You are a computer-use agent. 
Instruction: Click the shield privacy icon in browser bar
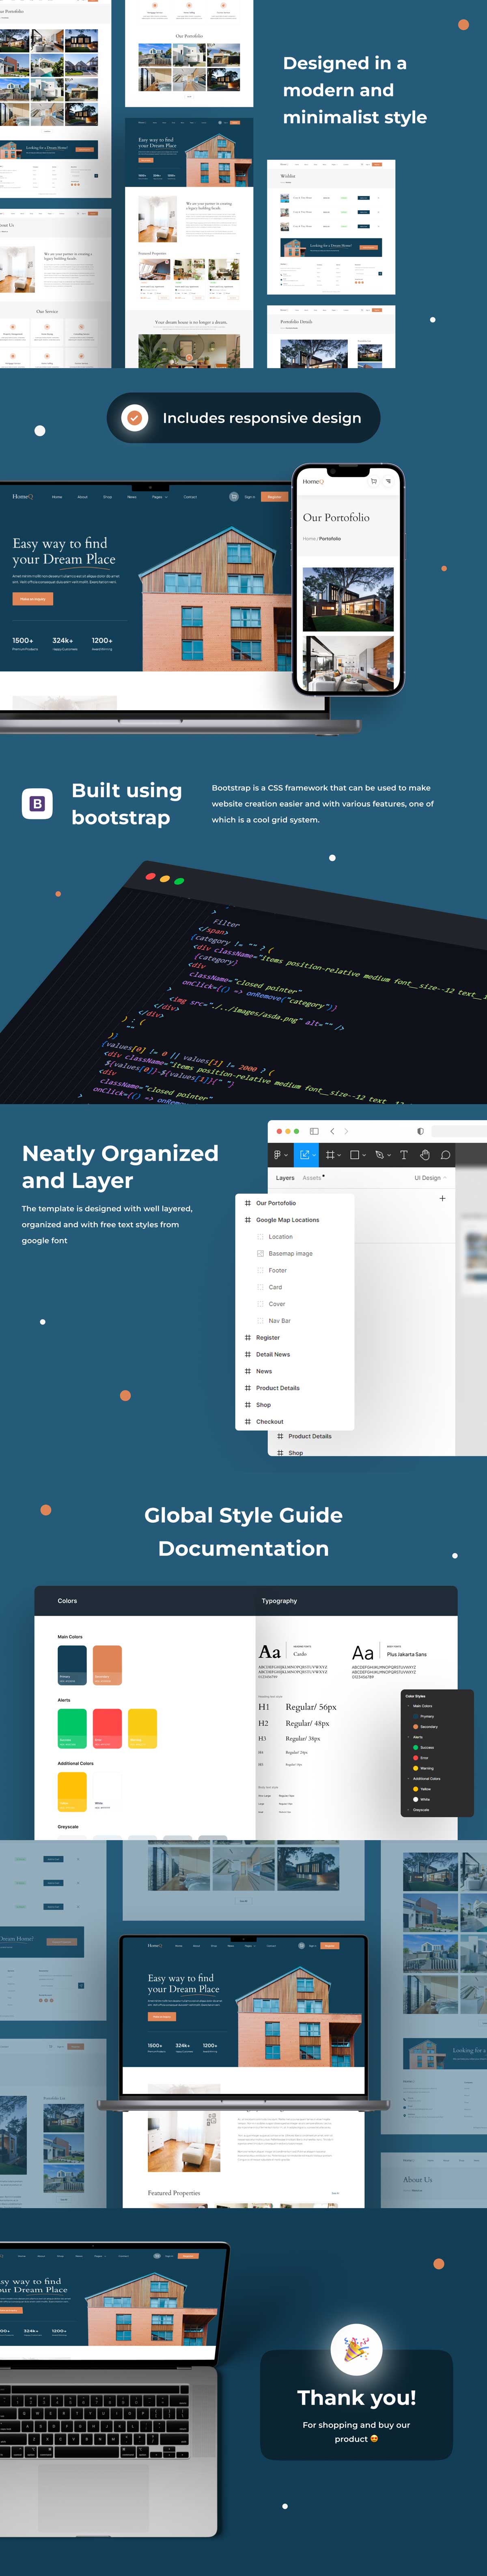[x=420, y=1131]
